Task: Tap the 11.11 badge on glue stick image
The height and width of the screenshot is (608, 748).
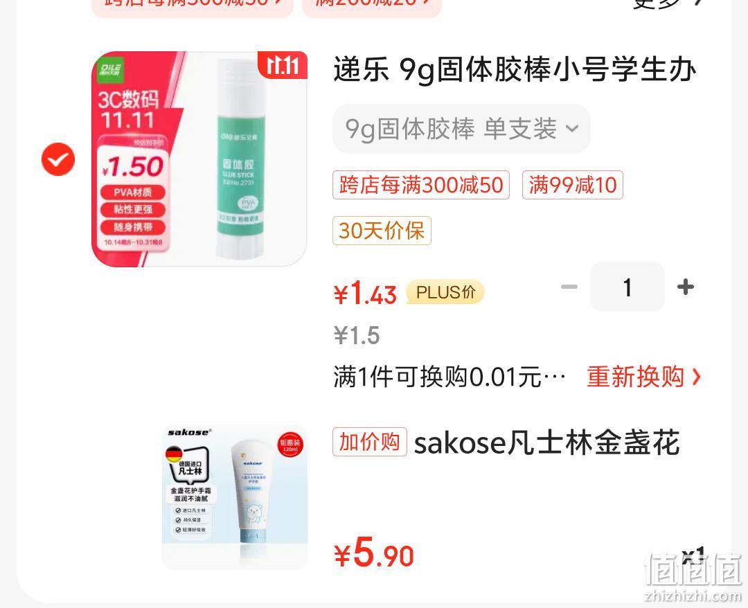Action: tap(283, 65)
